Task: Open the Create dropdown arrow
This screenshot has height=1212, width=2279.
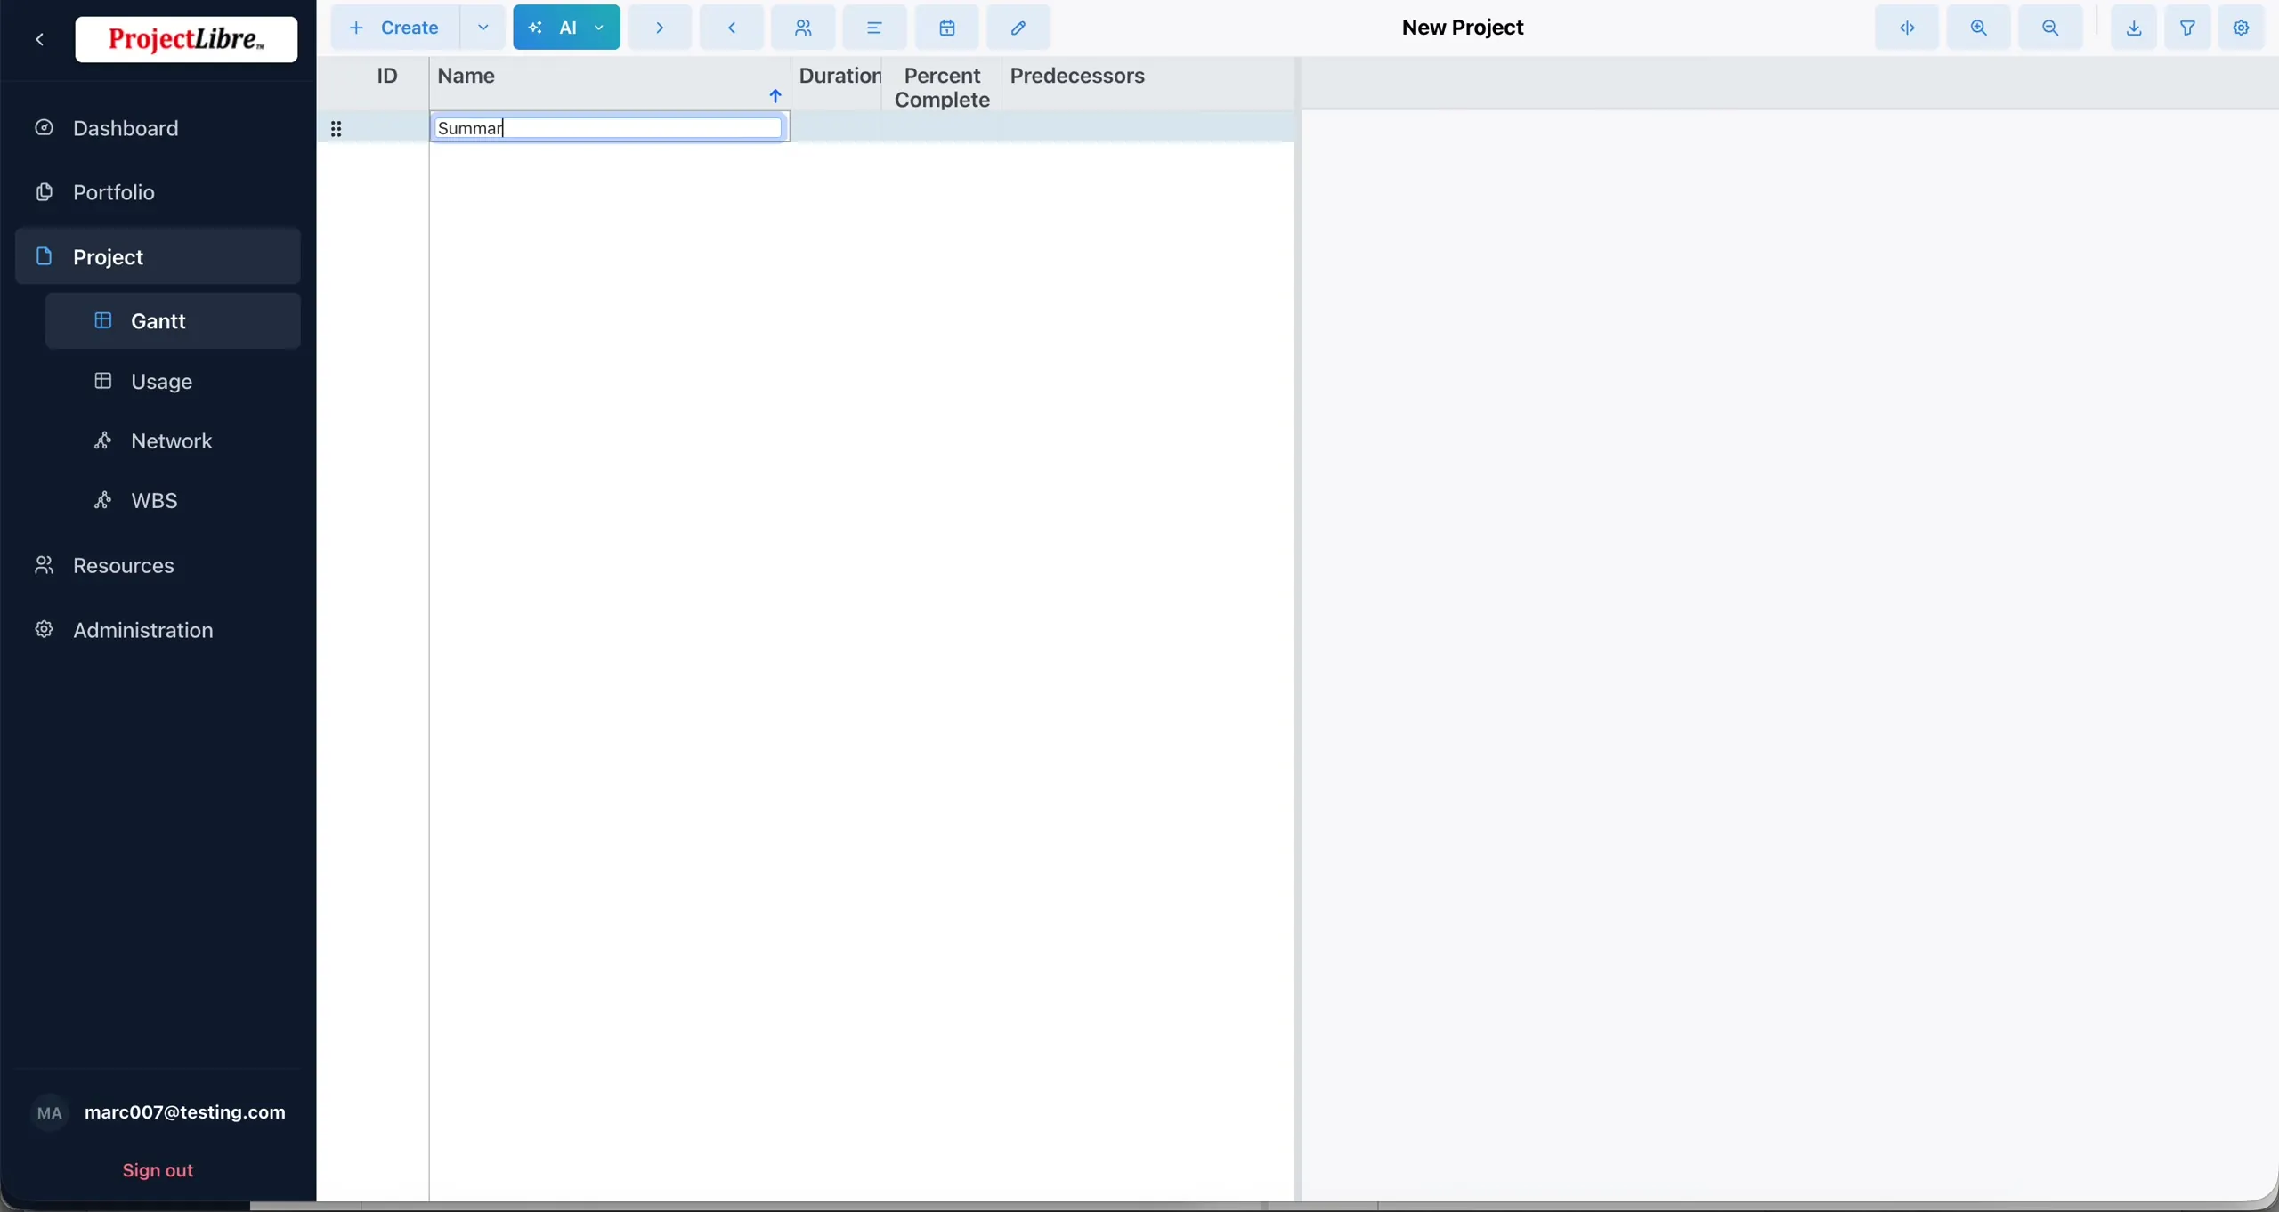Action: click(x=483, y=28)
